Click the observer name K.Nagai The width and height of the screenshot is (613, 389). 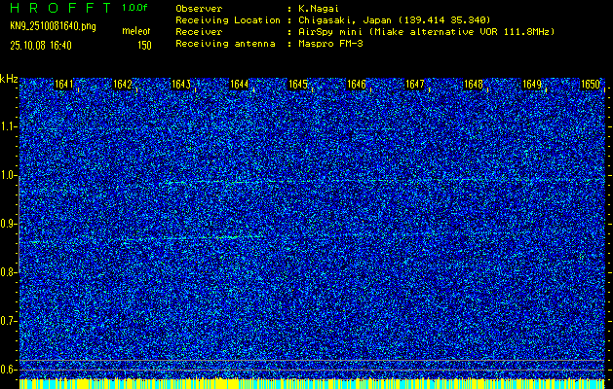pyautogui.click(x=319, y=8)
